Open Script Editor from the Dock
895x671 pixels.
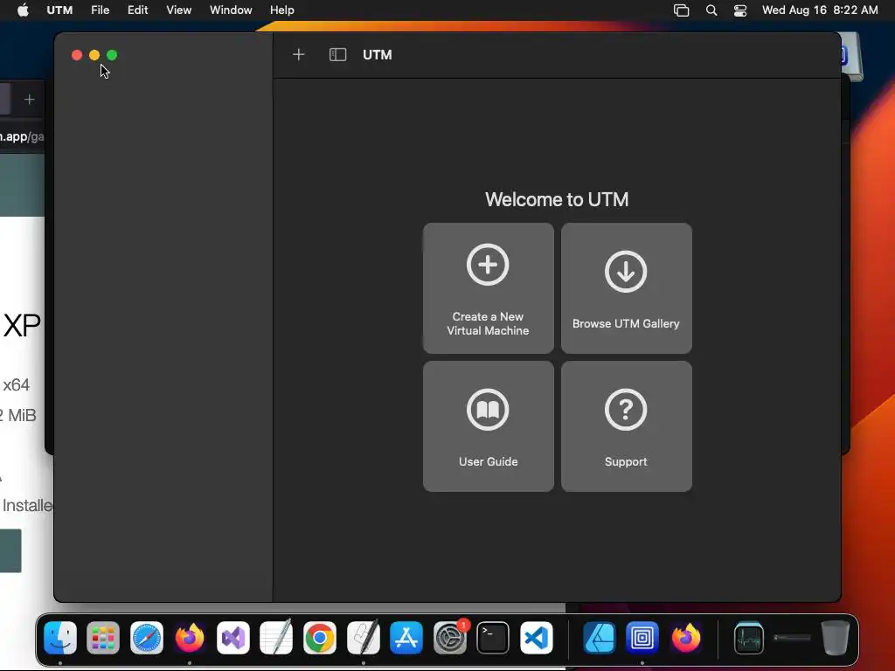(363, 637)
